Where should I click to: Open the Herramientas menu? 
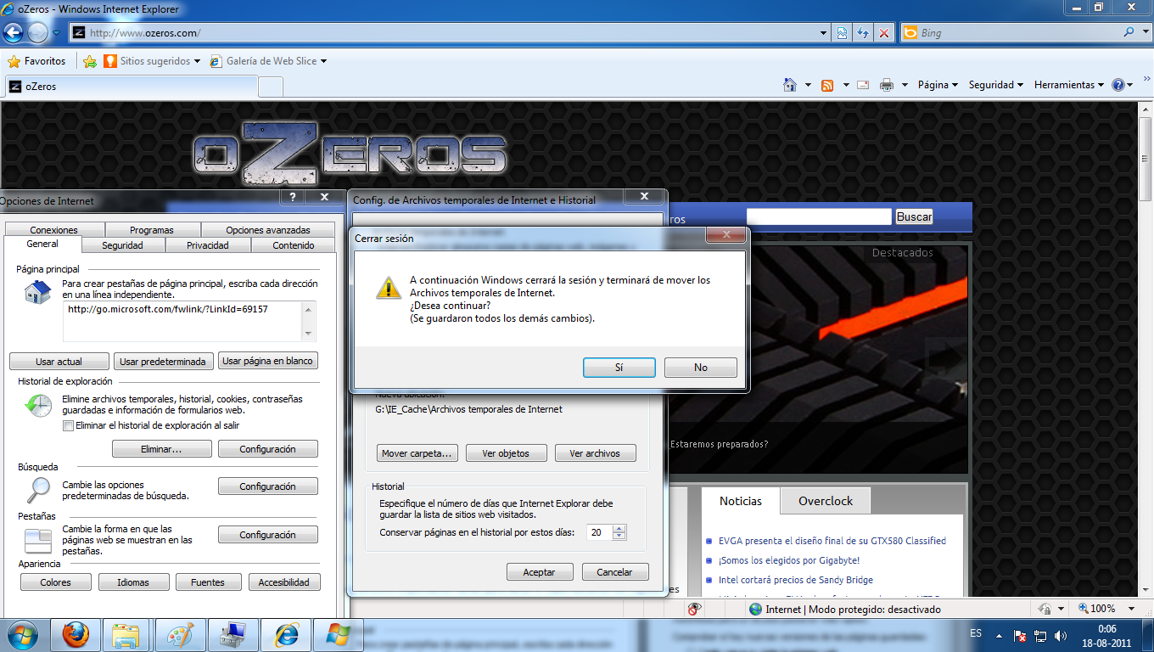(1069, 85)
